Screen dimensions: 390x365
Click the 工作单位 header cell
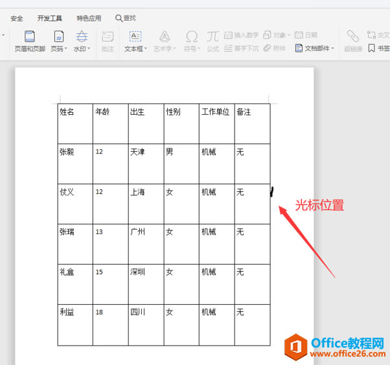(217, 124)
